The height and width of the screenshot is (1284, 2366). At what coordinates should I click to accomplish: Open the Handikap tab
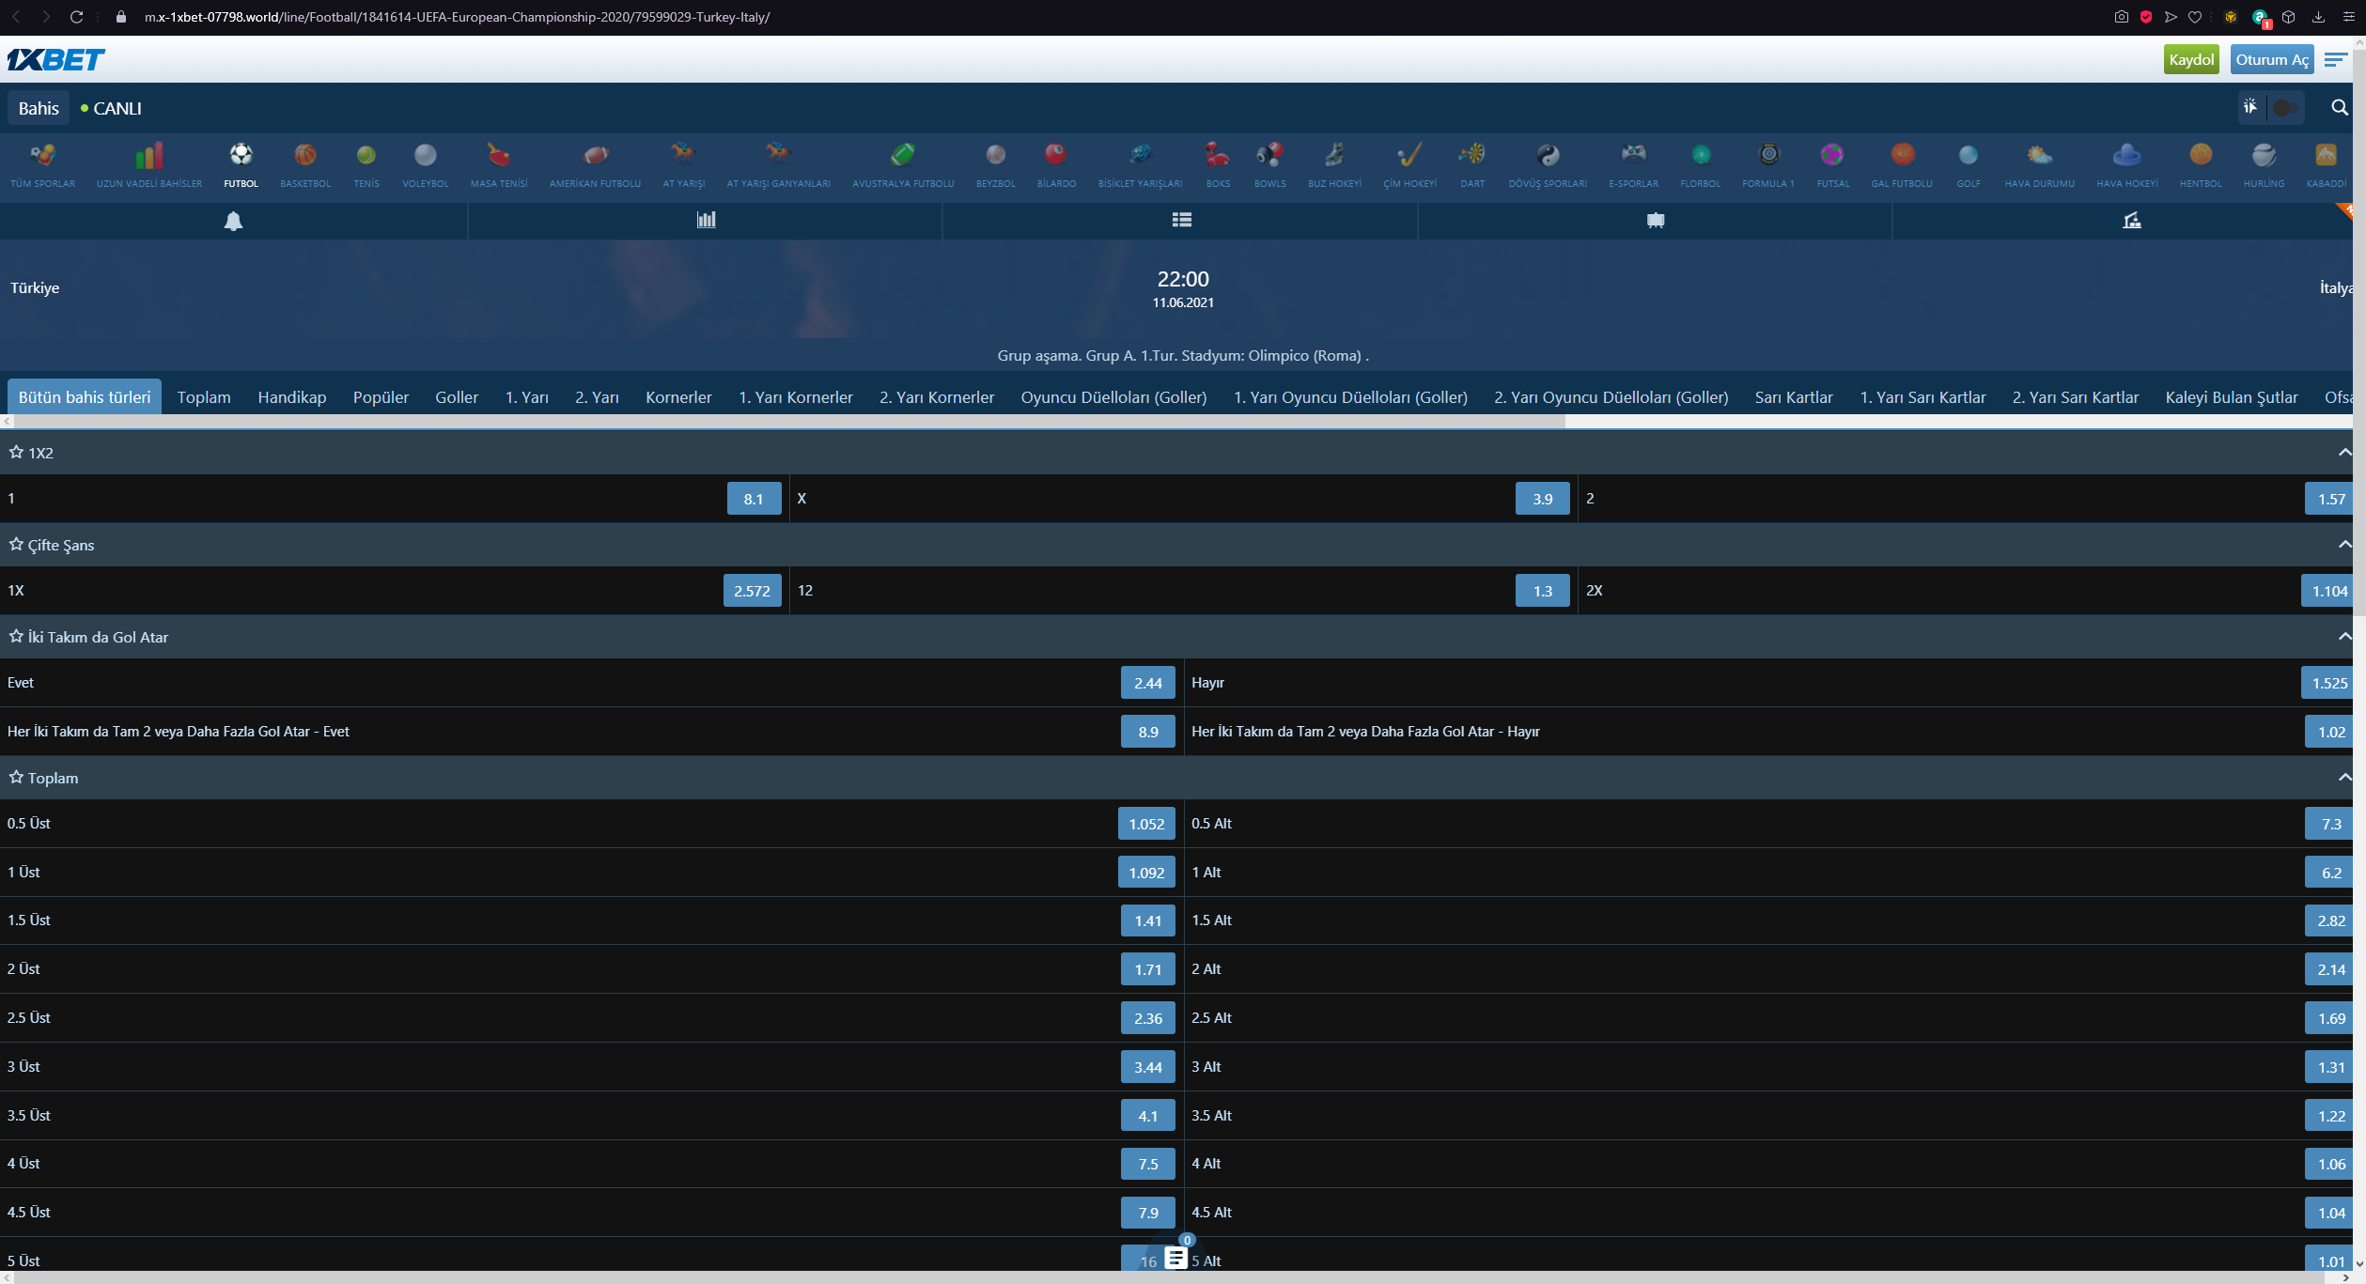291,397
